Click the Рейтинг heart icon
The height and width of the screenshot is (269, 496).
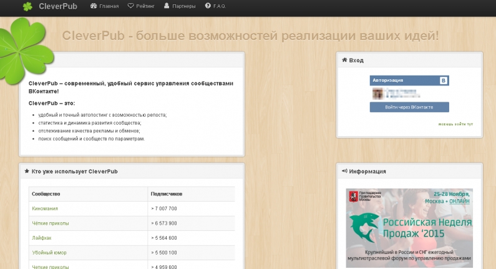[x=130, y=6]
